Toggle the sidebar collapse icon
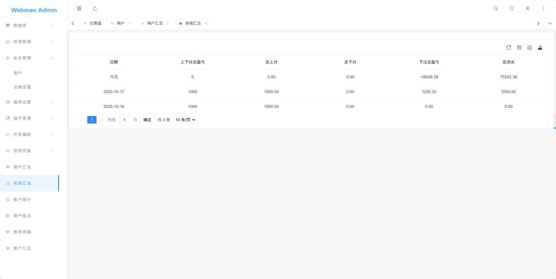556x279 pixels. pyautogui.click(x=79, y=9)
